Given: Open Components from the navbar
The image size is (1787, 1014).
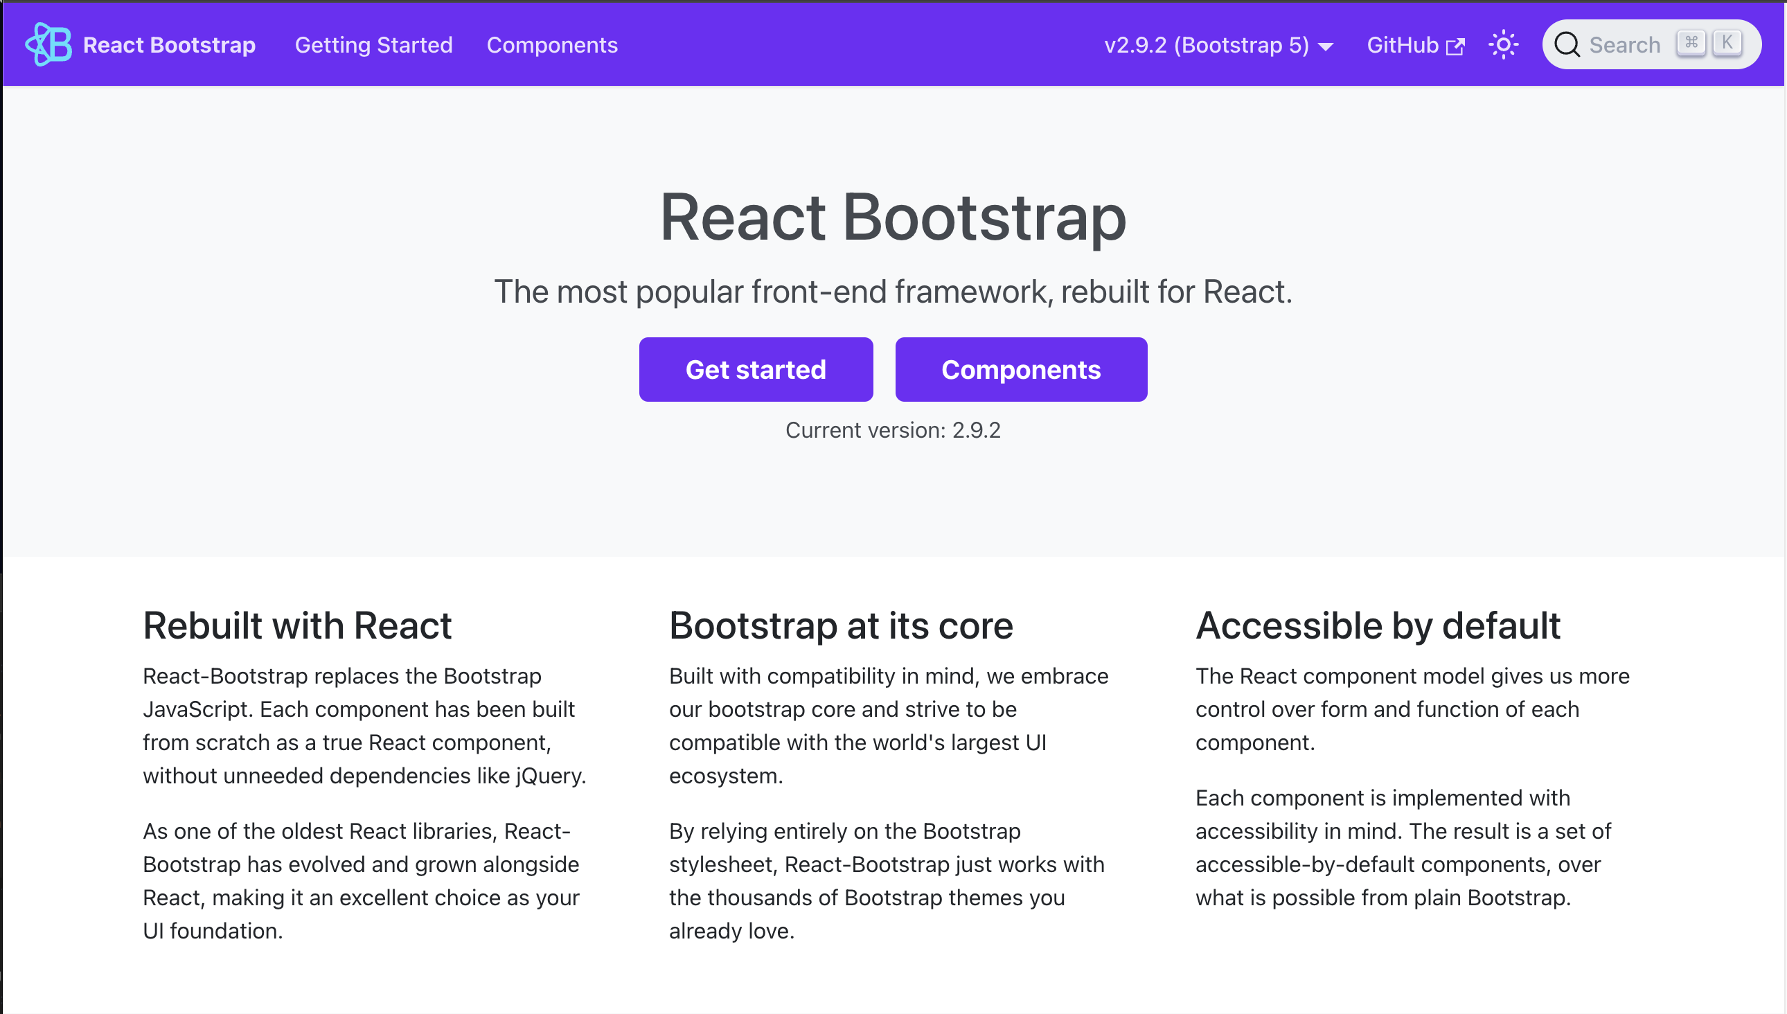Looking at the screenshot, I should (x=553, y=44).
